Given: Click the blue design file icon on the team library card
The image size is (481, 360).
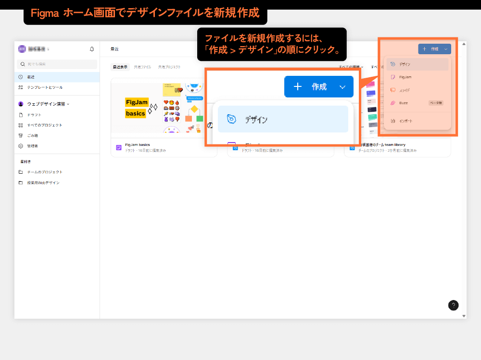Looking at the screenshot, I should click(x=352, y=148).
